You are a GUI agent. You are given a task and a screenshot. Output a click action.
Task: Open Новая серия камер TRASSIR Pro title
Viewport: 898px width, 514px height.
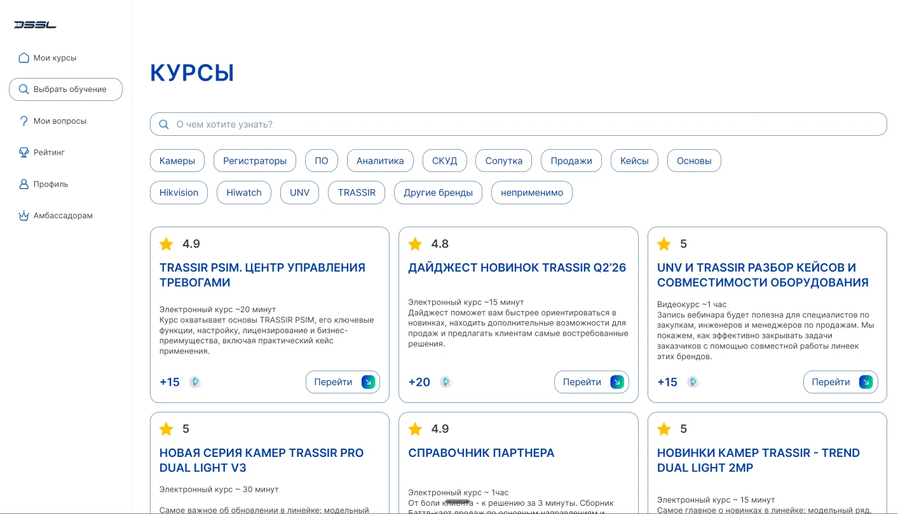261,461
